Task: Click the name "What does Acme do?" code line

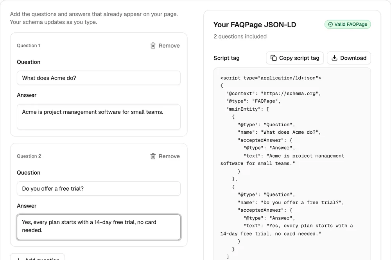Action: [x=279, y=133]
